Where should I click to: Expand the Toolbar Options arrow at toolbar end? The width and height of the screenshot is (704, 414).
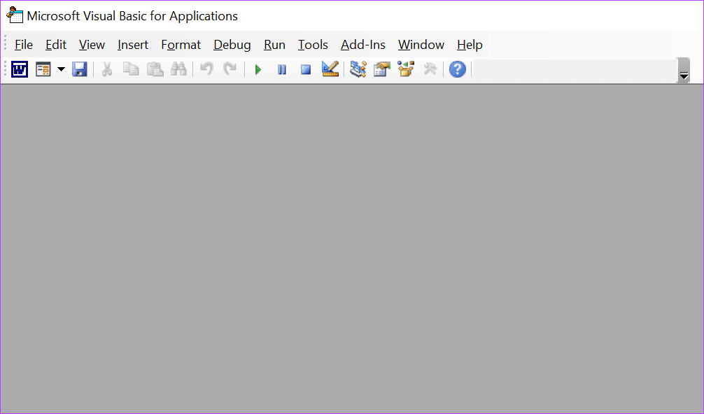[684, 71]
